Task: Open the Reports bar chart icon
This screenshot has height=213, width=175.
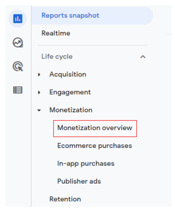Action: [x=18, y=18]
